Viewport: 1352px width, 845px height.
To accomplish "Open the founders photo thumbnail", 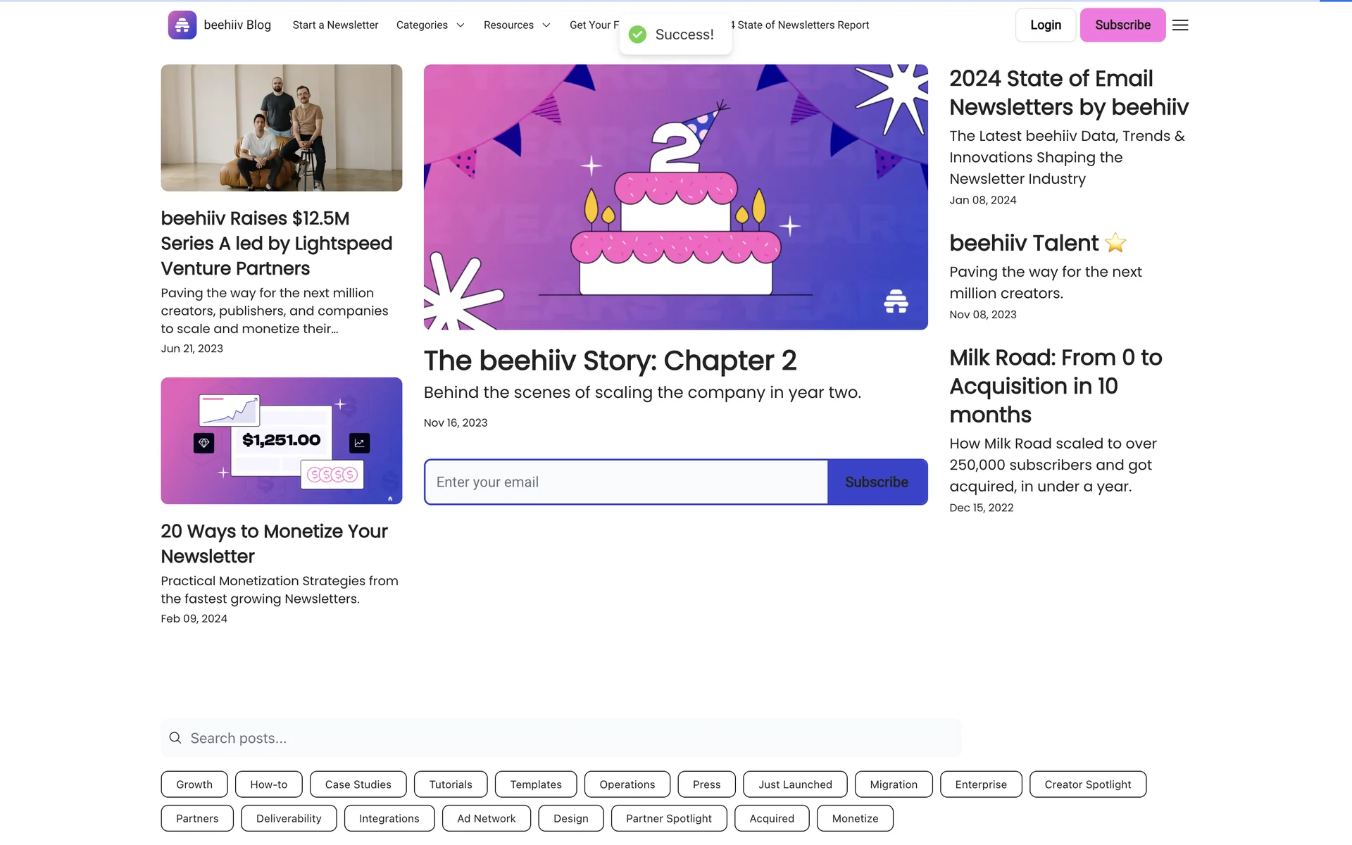I will [281, 127].
